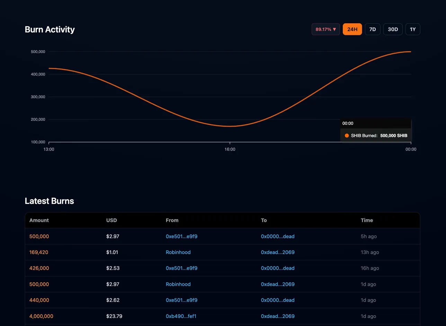Open the Robinhood link in the 13h ago row

coord(178,252)
